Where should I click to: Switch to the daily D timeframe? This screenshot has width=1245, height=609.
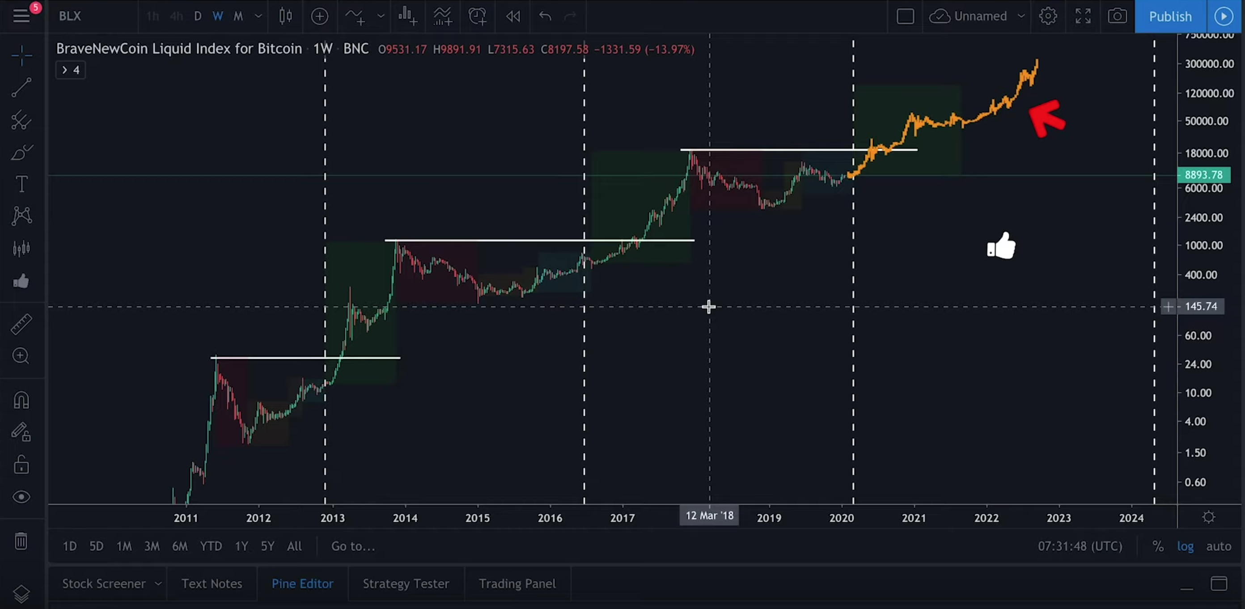coord(198,17)
